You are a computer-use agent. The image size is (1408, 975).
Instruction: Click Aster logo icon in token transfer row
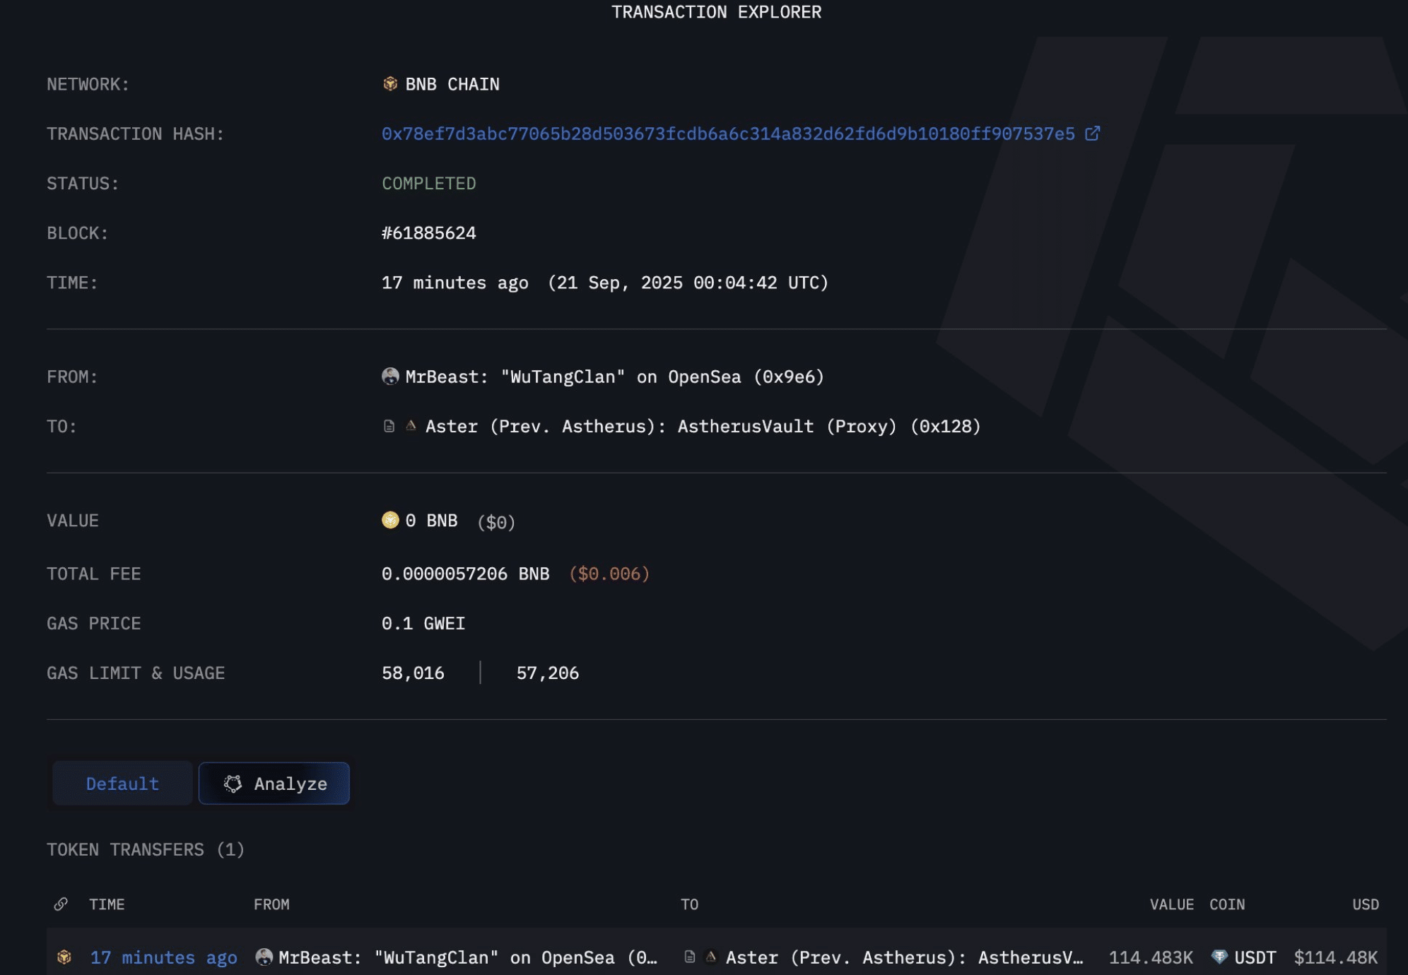click(x=711, y=957)
